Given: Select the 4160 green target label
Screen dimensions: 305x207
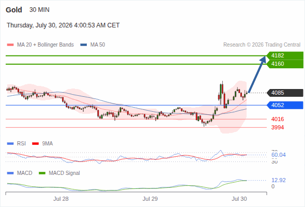Looking at the screenshot, I should tap(285, 64).
